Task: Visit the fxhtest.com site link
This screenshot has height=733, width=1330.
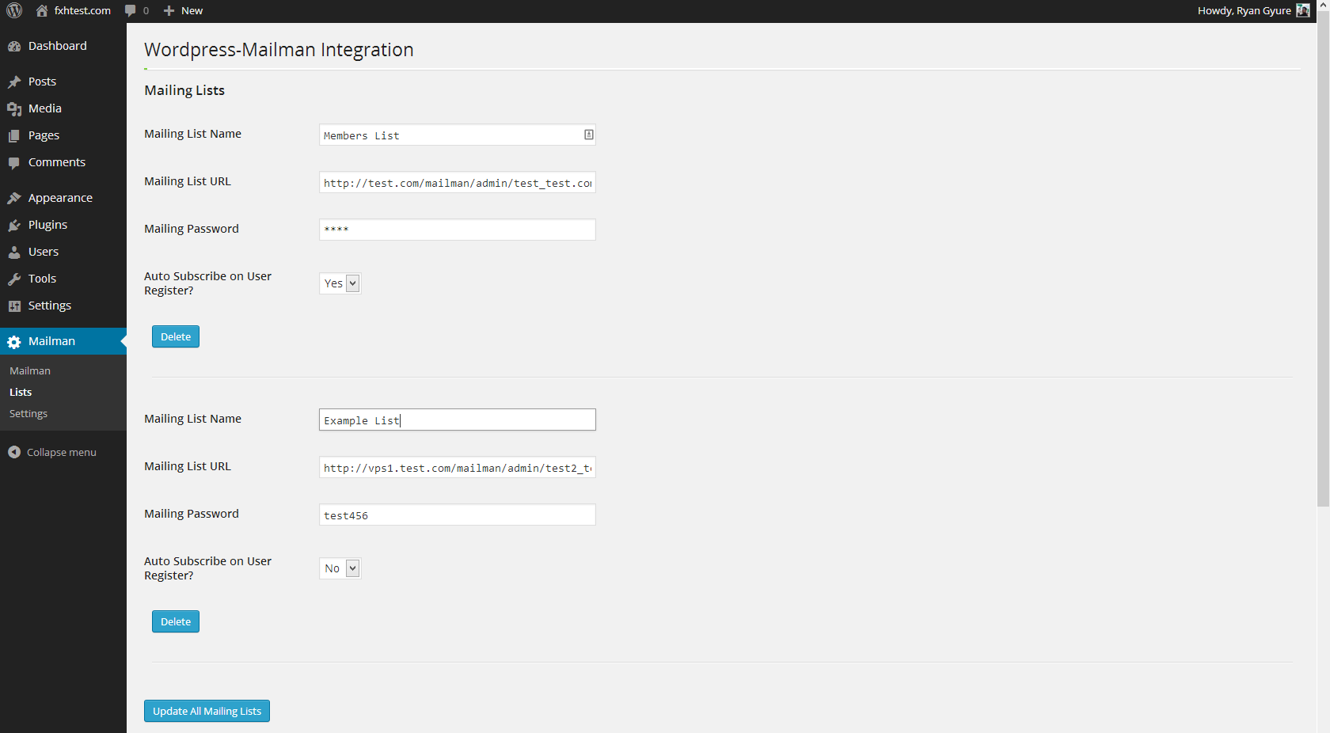Action: pos(82,11)
